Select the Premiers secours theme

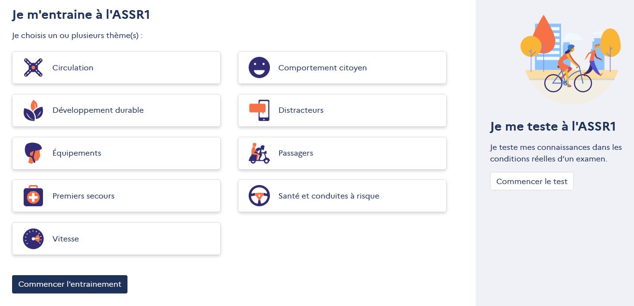[116, 196]
